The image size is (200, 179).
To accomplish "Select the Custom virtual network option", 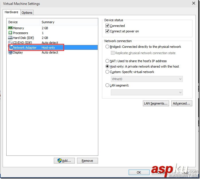I will pos(107,72).
